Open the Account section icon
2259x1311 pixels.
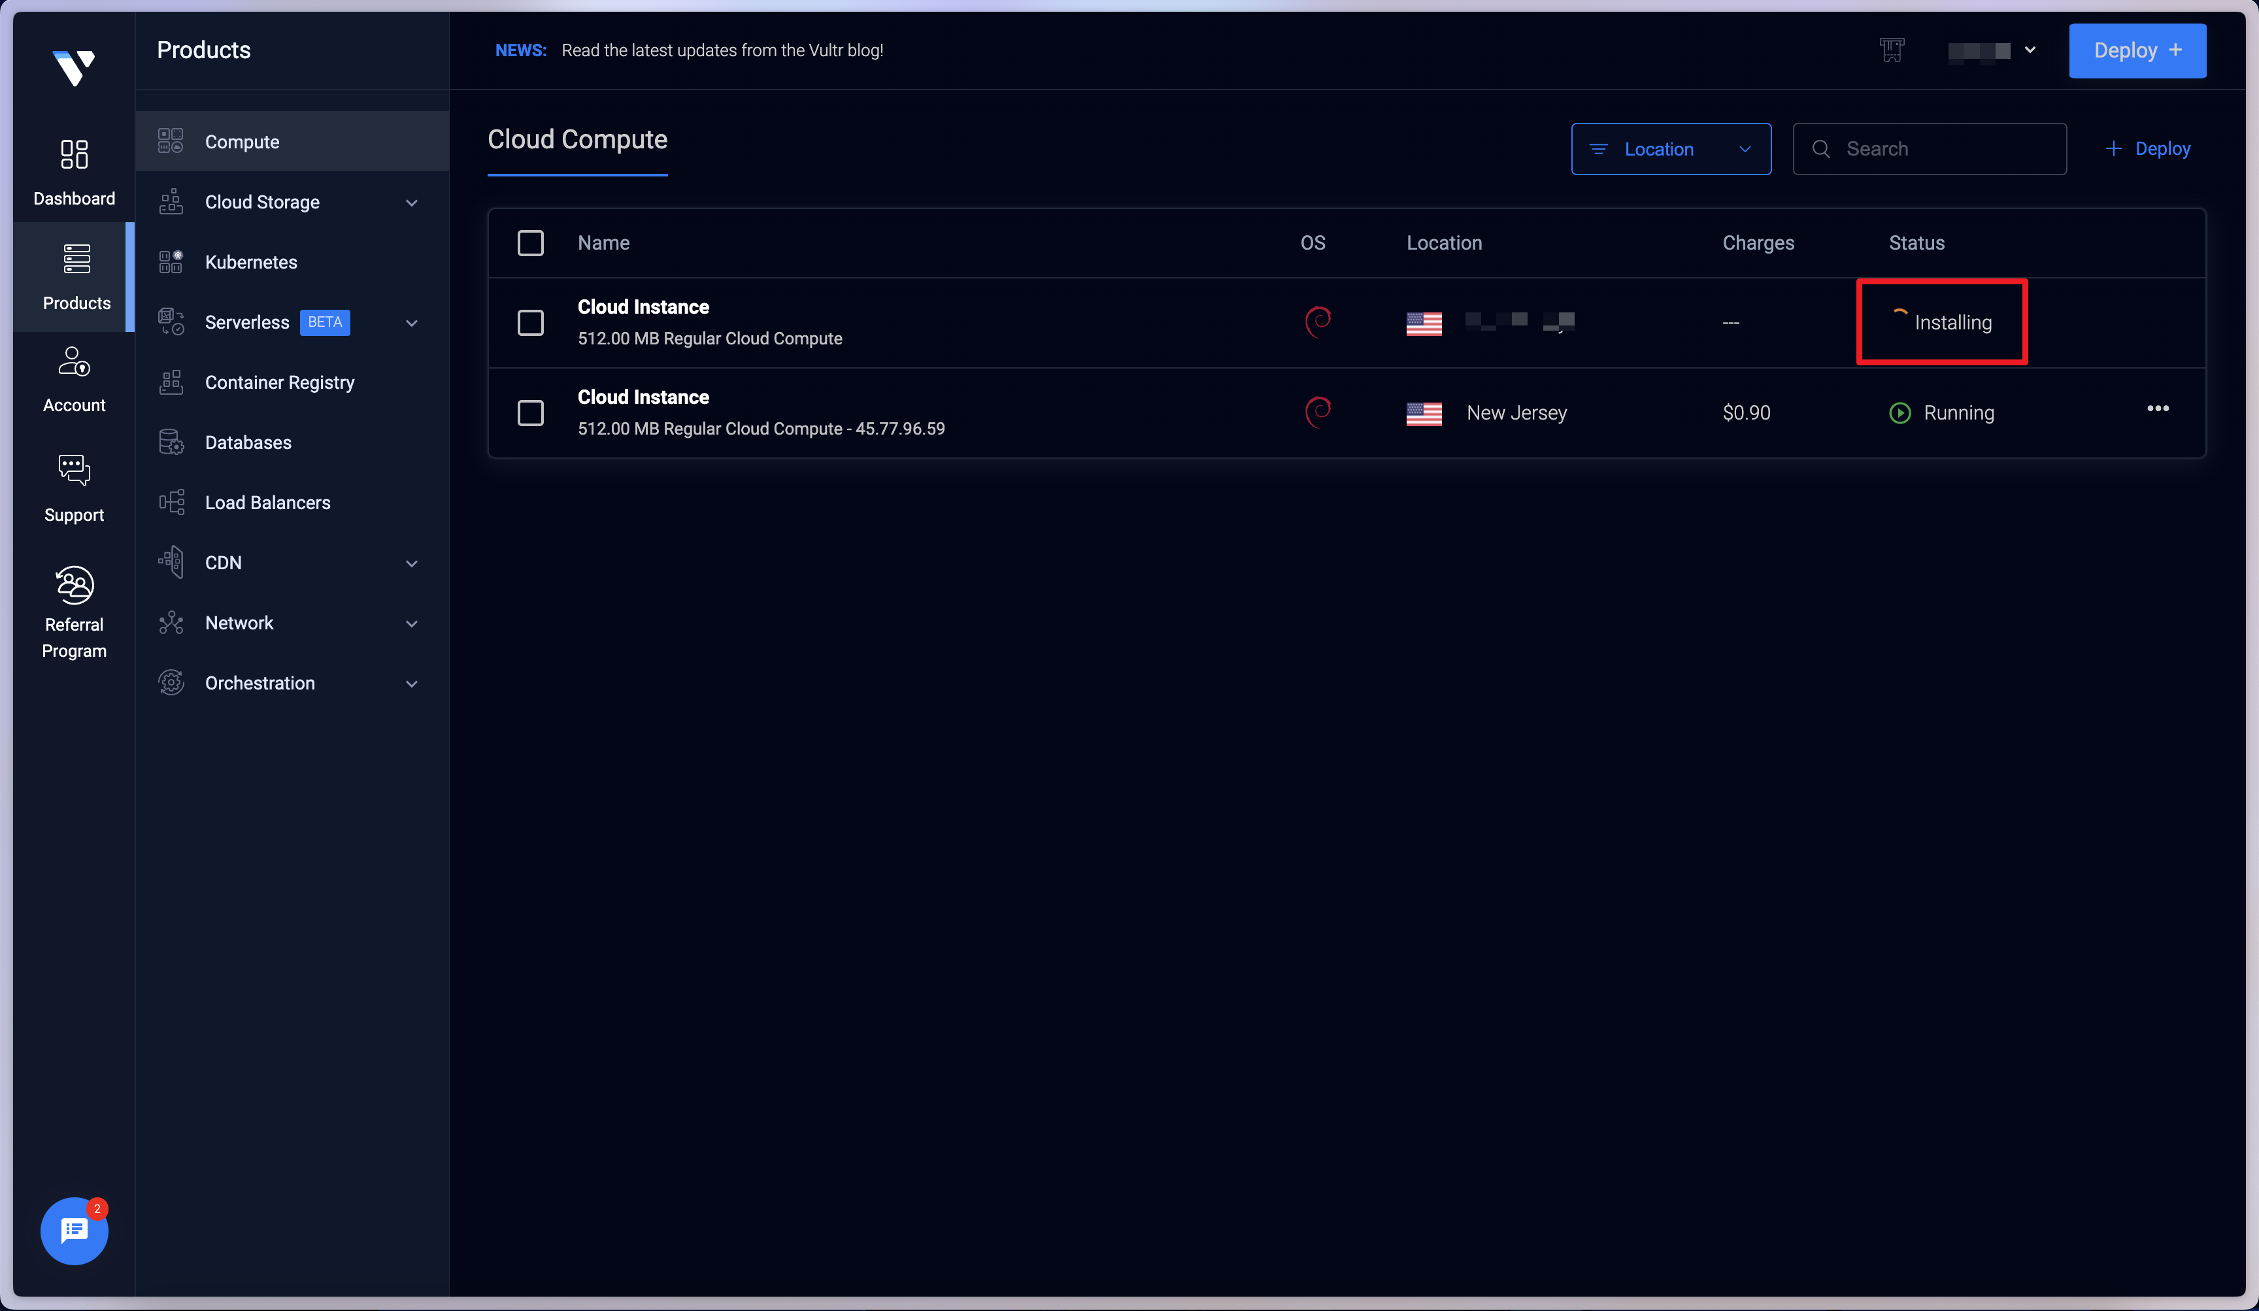click(73, 362)
